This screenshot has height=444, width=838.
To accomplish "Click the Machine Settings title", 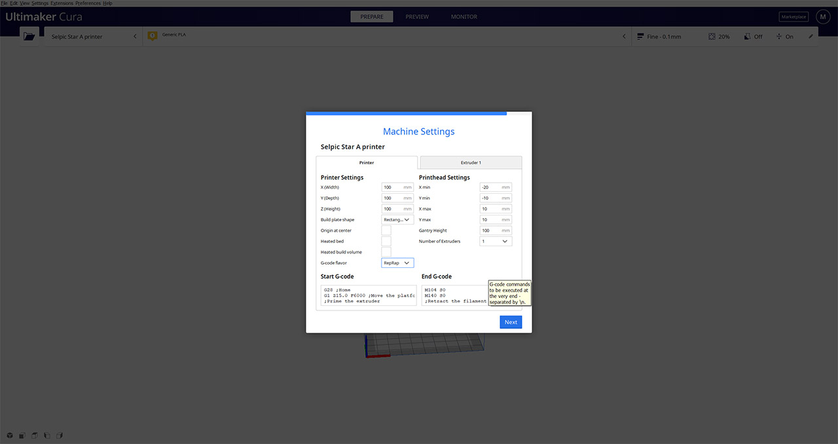I will tap(419, 132).
